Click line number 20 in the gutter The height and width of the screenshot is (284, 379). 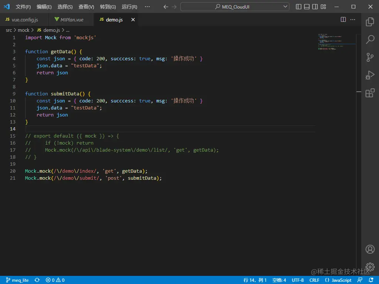(x=13, y=171)
